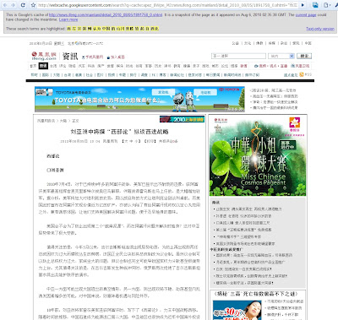
Task: Open the 国际 sub-navigation link
Action: [x=46, y=75]
